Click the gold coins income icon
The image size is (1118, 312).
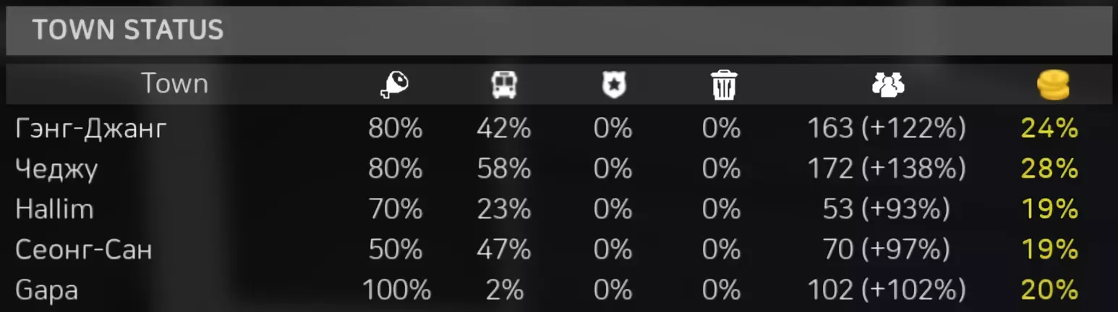(1051, 86)
